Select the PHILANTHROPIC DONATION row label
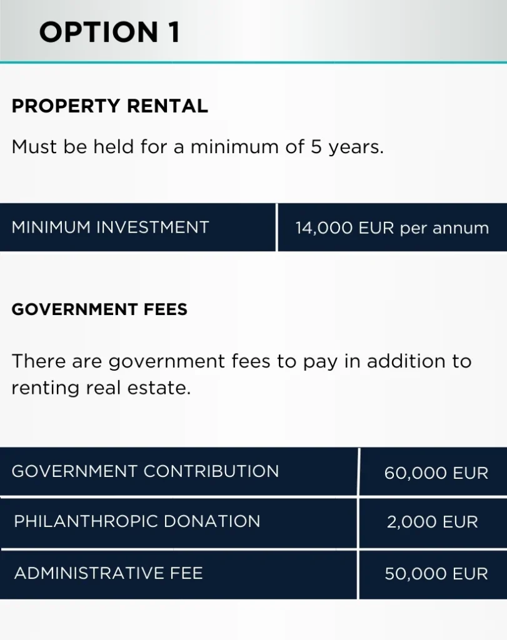 (178, 522)
